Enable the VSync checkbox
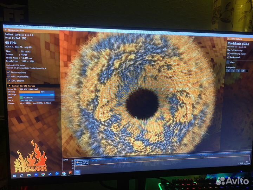 (228, 62)
